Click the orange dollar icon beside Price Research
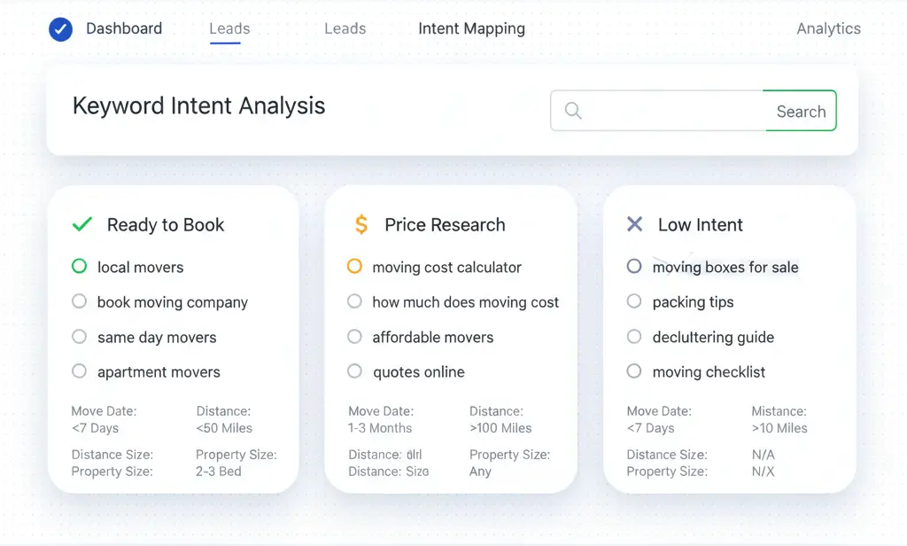Screen dimensions: 907x546 tap(361, 224)
